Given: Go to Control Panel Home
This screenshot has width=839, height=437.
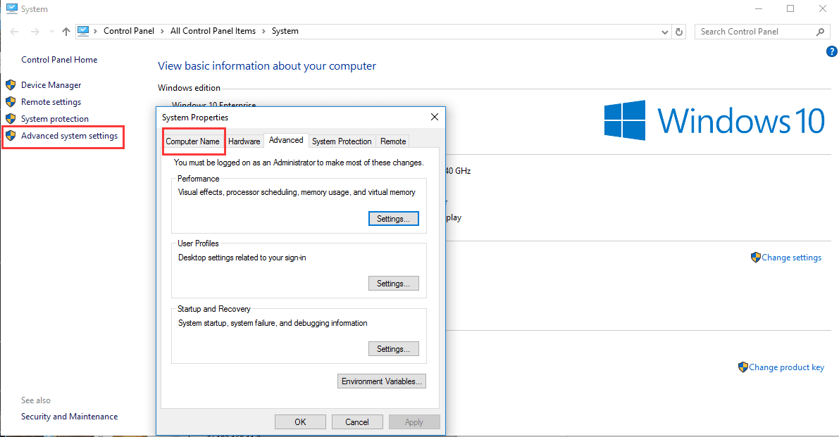Looking at the screenshot, I should point(59,60).
